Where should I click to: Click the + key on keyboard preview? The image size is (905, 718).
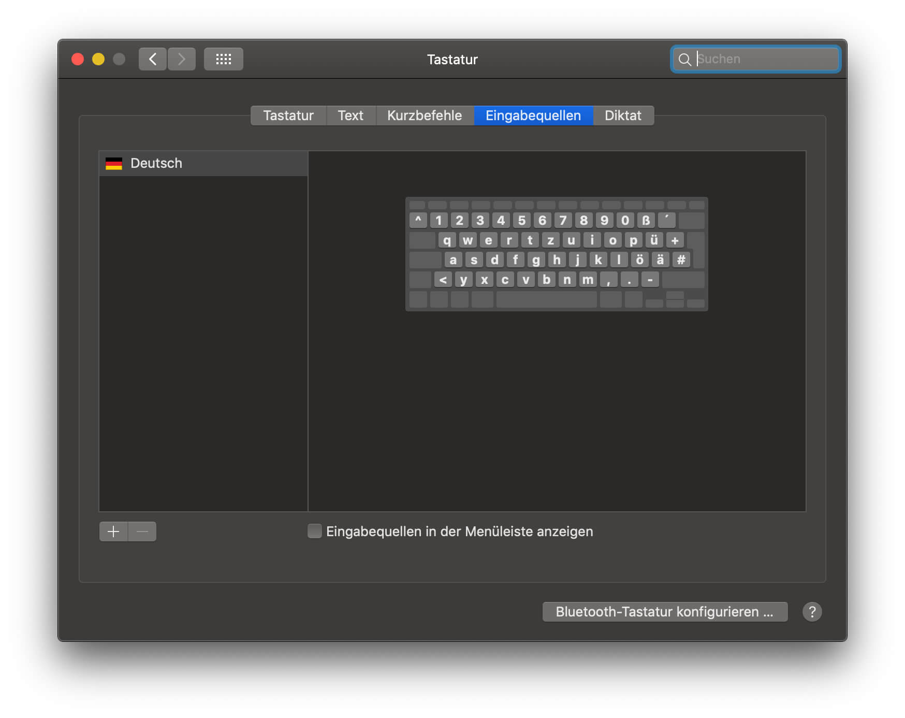[675, 240]
